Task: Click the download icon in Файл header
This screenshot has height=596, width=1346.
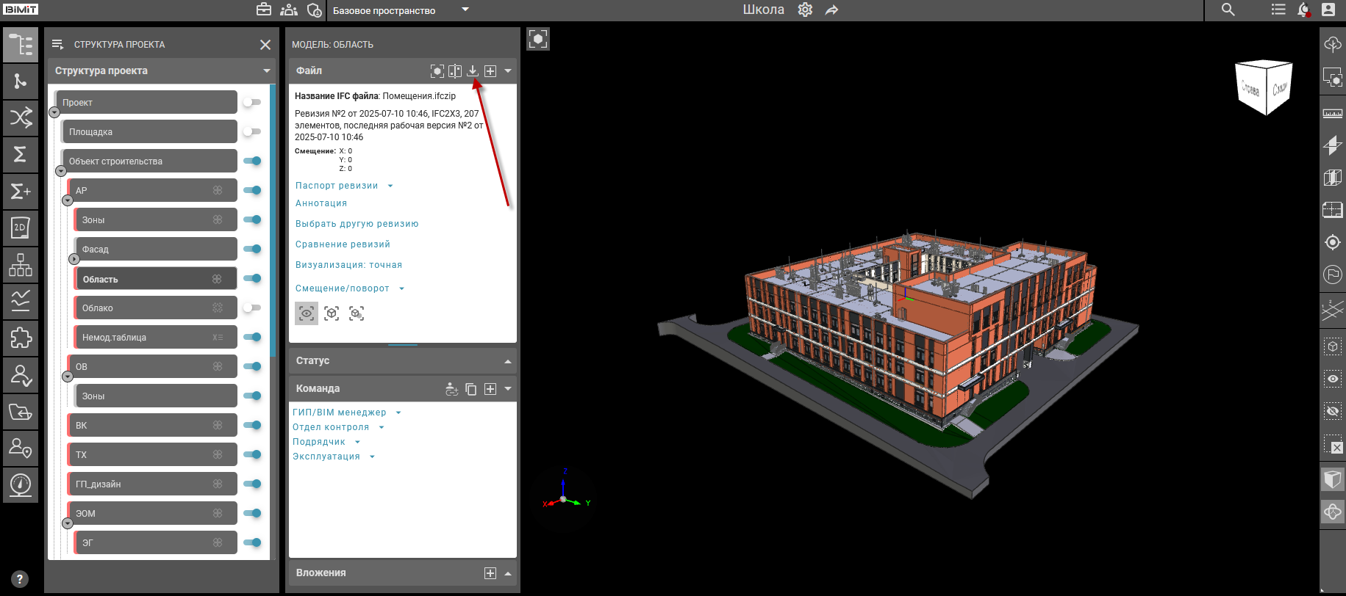Action: 473,70
